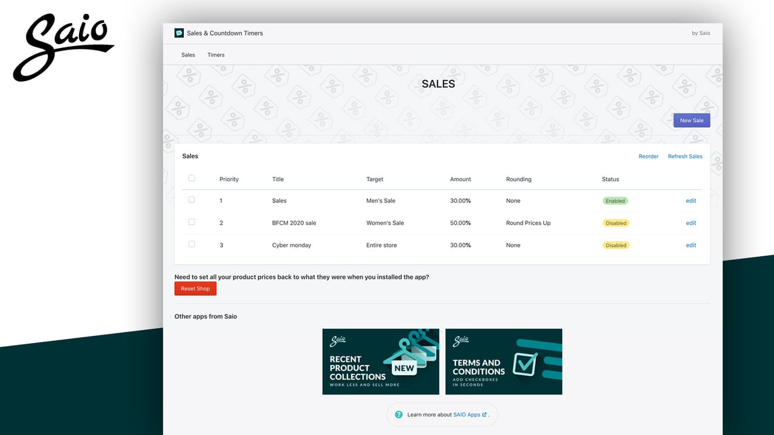
Task: Click the 'Other apps from Saio' heading
Action: pos(206,317)
